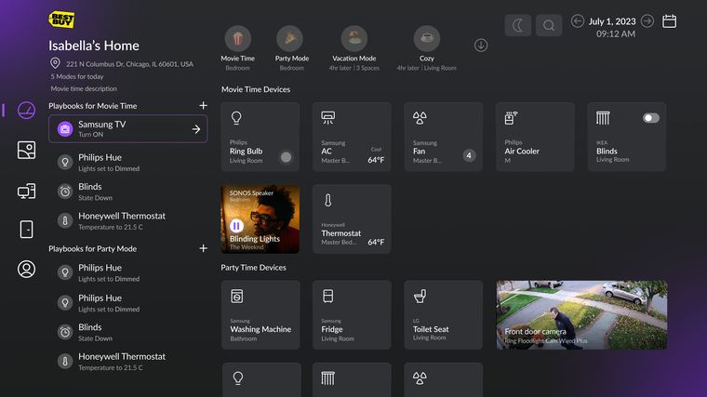Add a playbook for Party Mode
Image resolution: width=707 pixels, height=397 pixels.
point(204,248)
